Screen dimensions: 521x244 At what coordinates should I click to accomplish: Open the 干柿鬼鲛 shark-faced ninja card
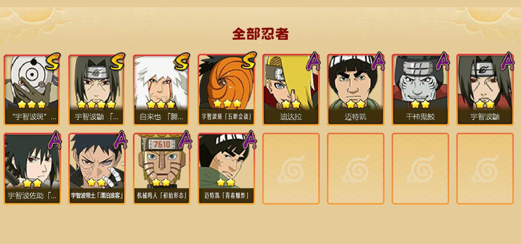[x=420, y=90]
